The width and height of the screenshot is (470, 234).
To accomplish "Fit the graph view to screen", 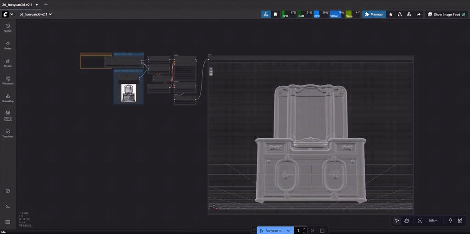I will [x=420, y=221].
